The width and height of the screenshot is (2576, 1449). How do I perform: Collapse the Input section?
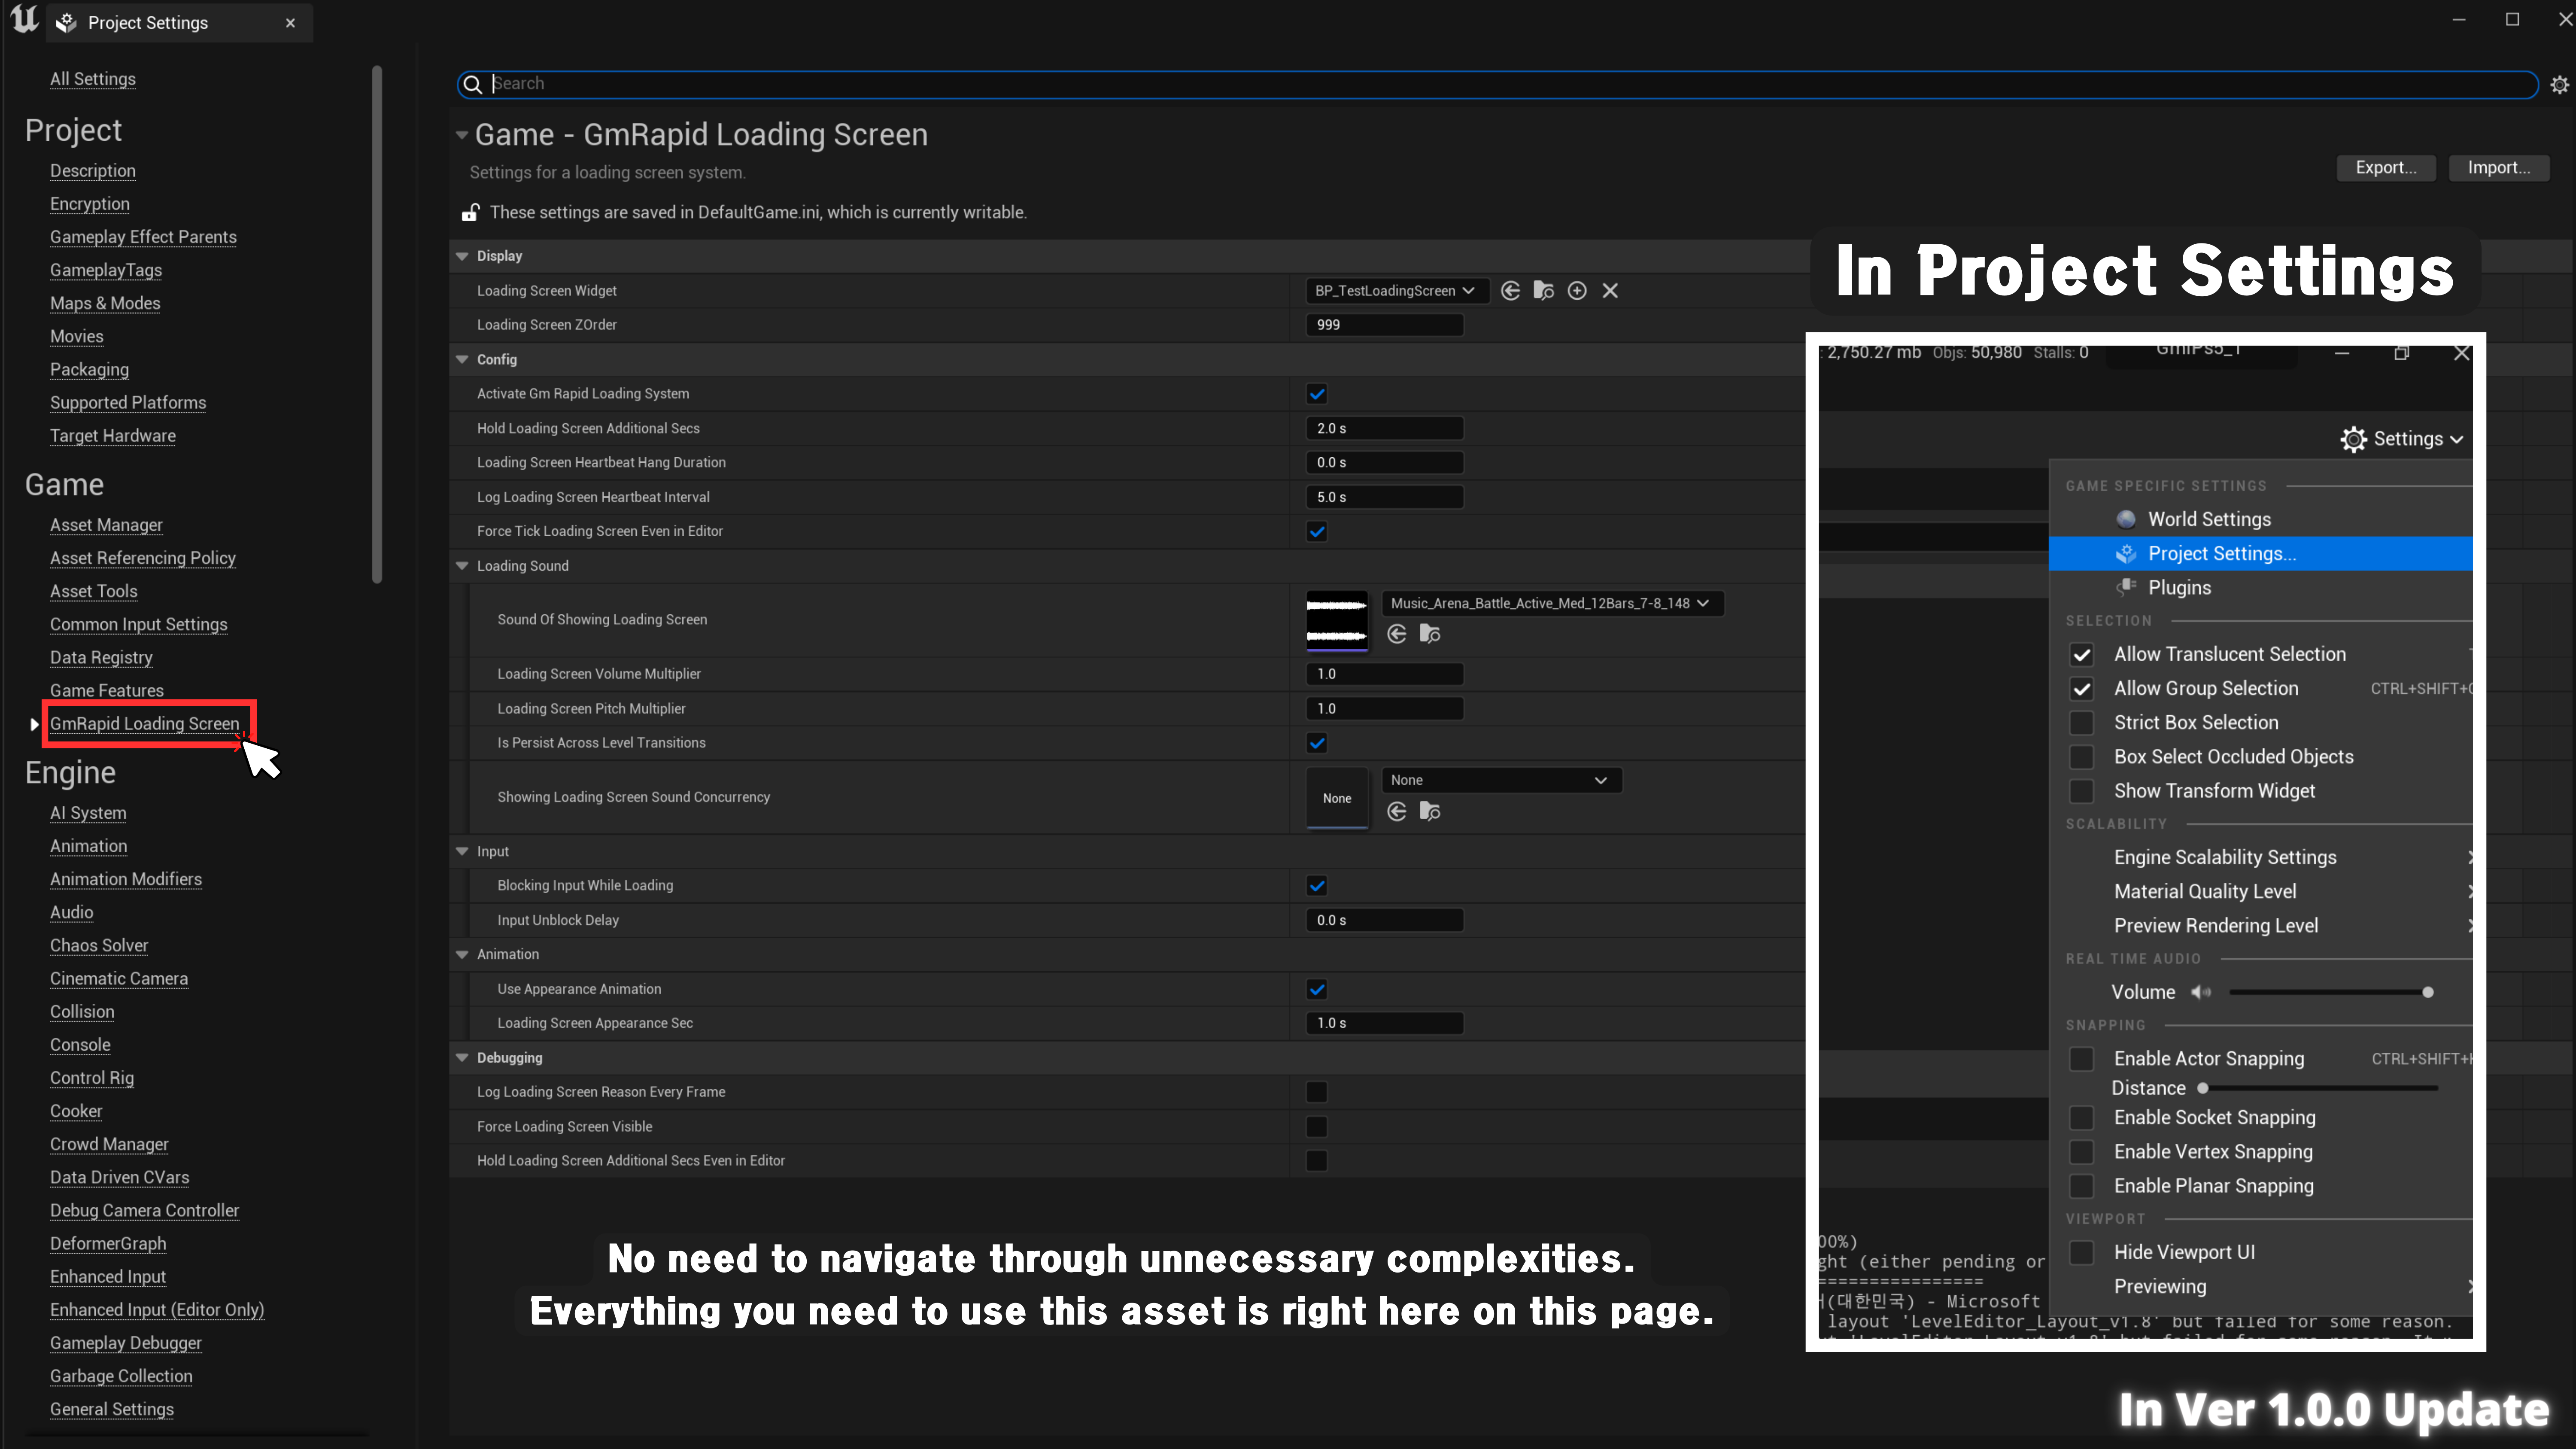(462, 851)
